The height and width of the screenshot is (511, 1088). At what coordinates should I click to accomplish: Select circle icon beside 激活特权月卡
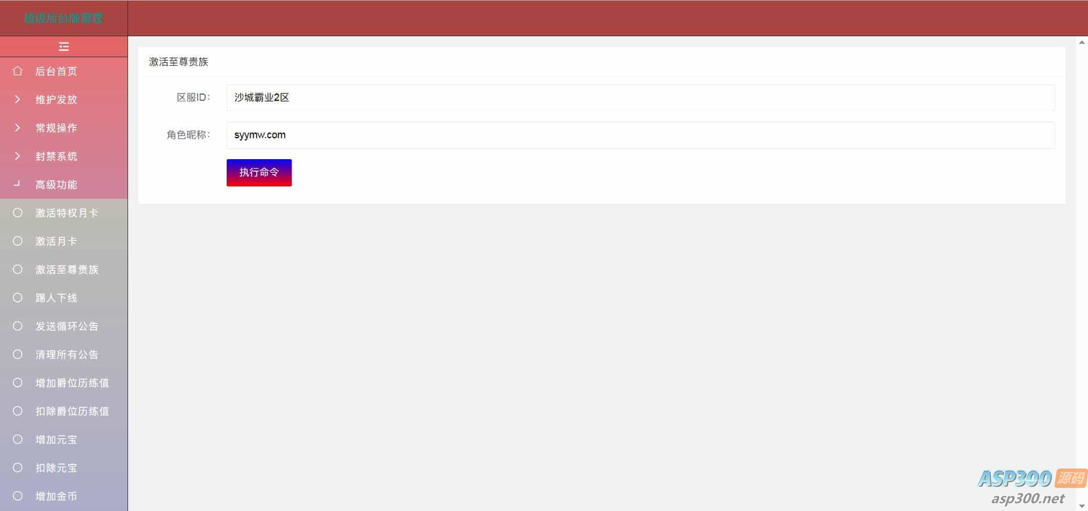click(x=18, y=212)
